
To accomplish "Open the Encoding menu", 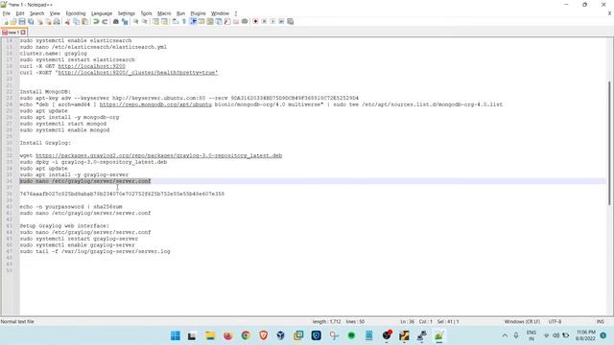I will (75, 13).
